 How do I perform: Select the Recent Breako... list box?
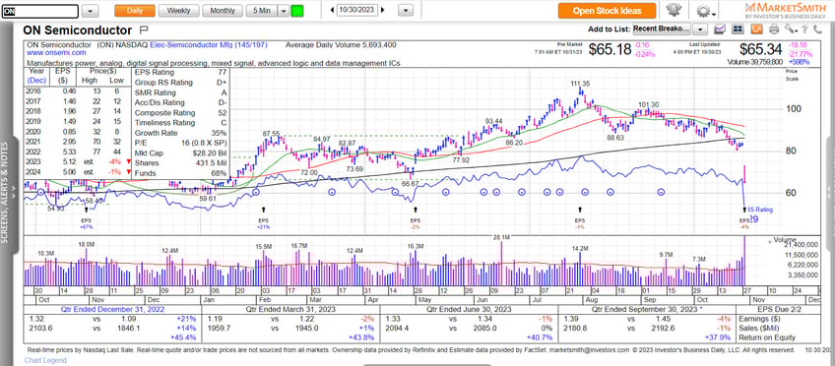coord(662,30)
